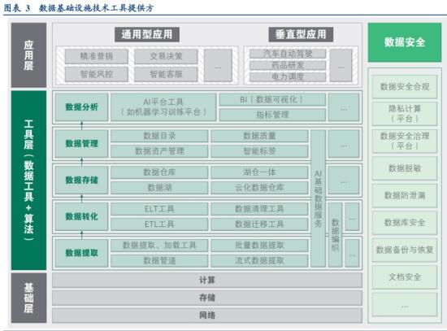This screenshot has height=331, width=447.
Task: Select the 数据备份与恢复 item
Action: tap(405, 250)
